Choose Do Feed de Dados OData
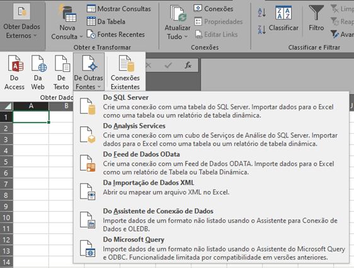The height and width of the screenshot is (268, 354). pos(211,163)
